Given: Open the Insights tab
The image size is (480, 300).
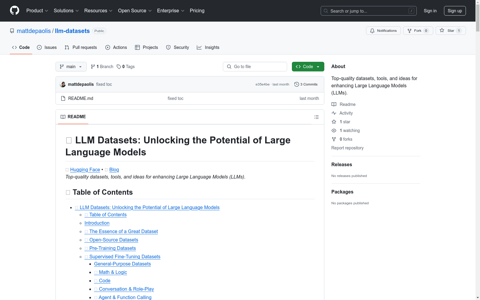Looking at the screenshot, I should [208, 47].
